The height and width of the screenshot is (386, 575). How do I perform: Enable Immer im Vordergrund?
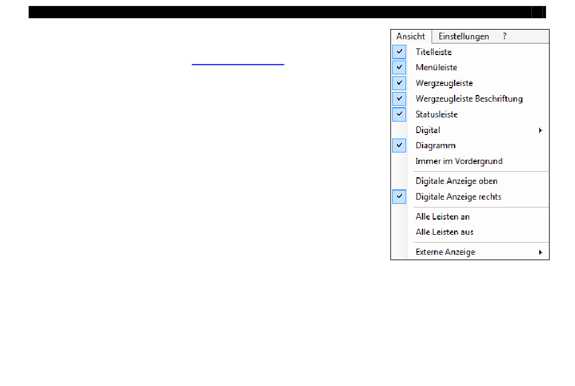[470, 162]
